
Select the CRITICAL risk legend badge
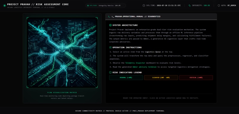coord(196,78)
